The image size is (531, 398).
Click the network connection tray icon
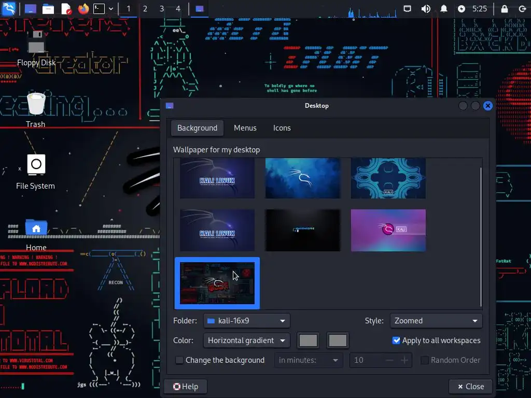click(x=408, y=9)
